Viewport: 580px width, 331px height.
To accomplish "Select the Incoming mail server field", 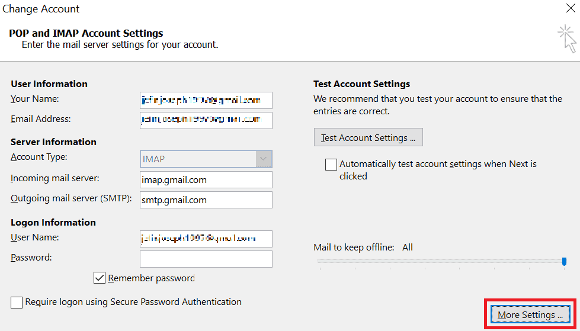I will [206, 180].
